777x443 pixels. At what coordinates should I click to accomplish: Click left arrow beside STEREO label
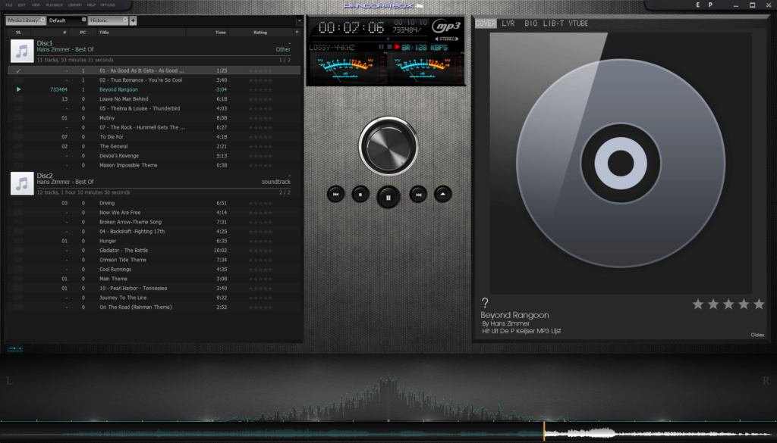point(436,39)
